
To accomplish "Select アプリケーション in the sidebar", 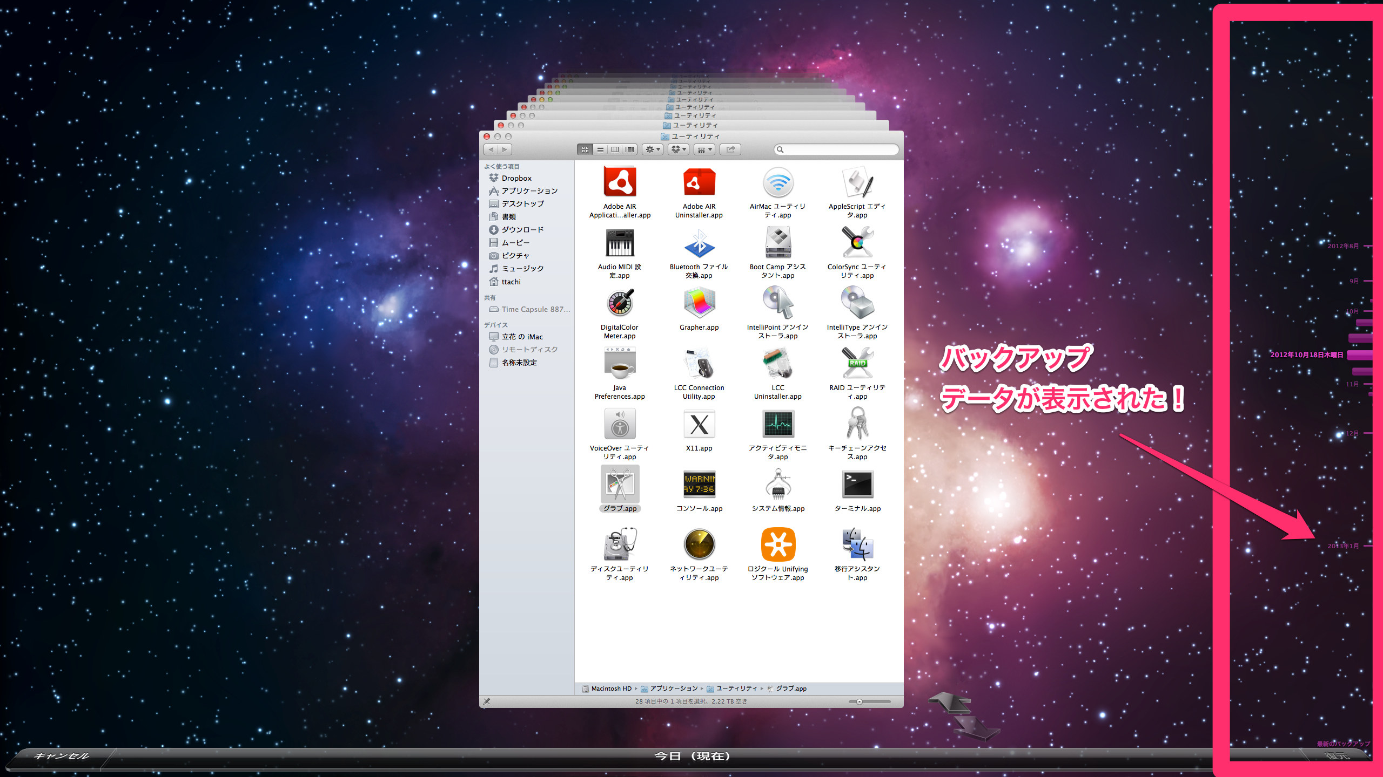I will click(x=529, y=191).
